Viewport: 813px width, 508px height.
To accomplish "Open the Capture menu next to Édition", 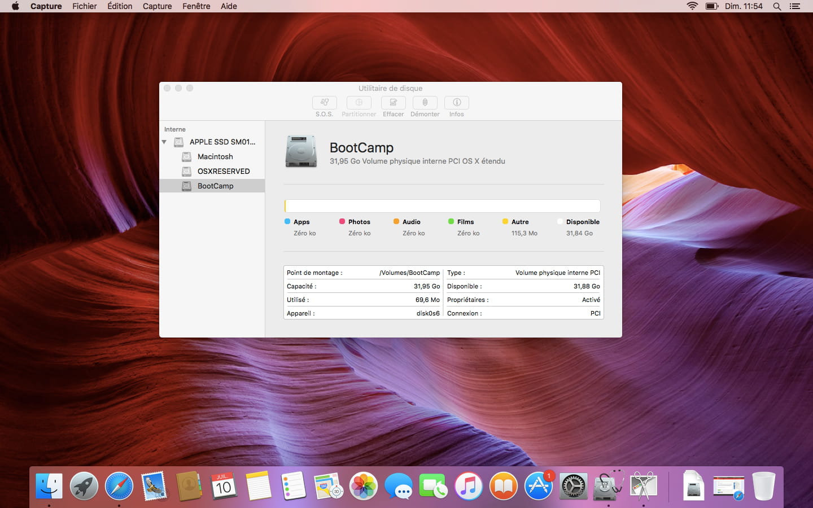I will [x=158, y=6].
